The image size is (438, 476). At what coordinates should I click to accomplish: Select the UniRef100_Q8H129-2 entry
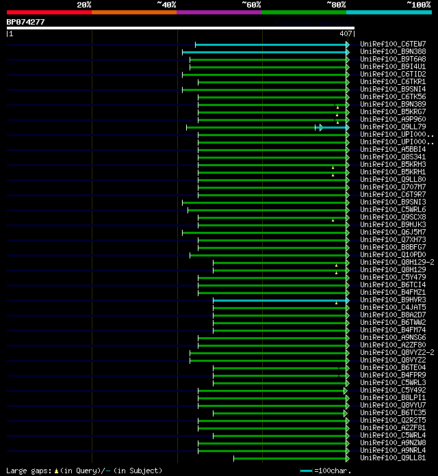[x=397, y=262]
